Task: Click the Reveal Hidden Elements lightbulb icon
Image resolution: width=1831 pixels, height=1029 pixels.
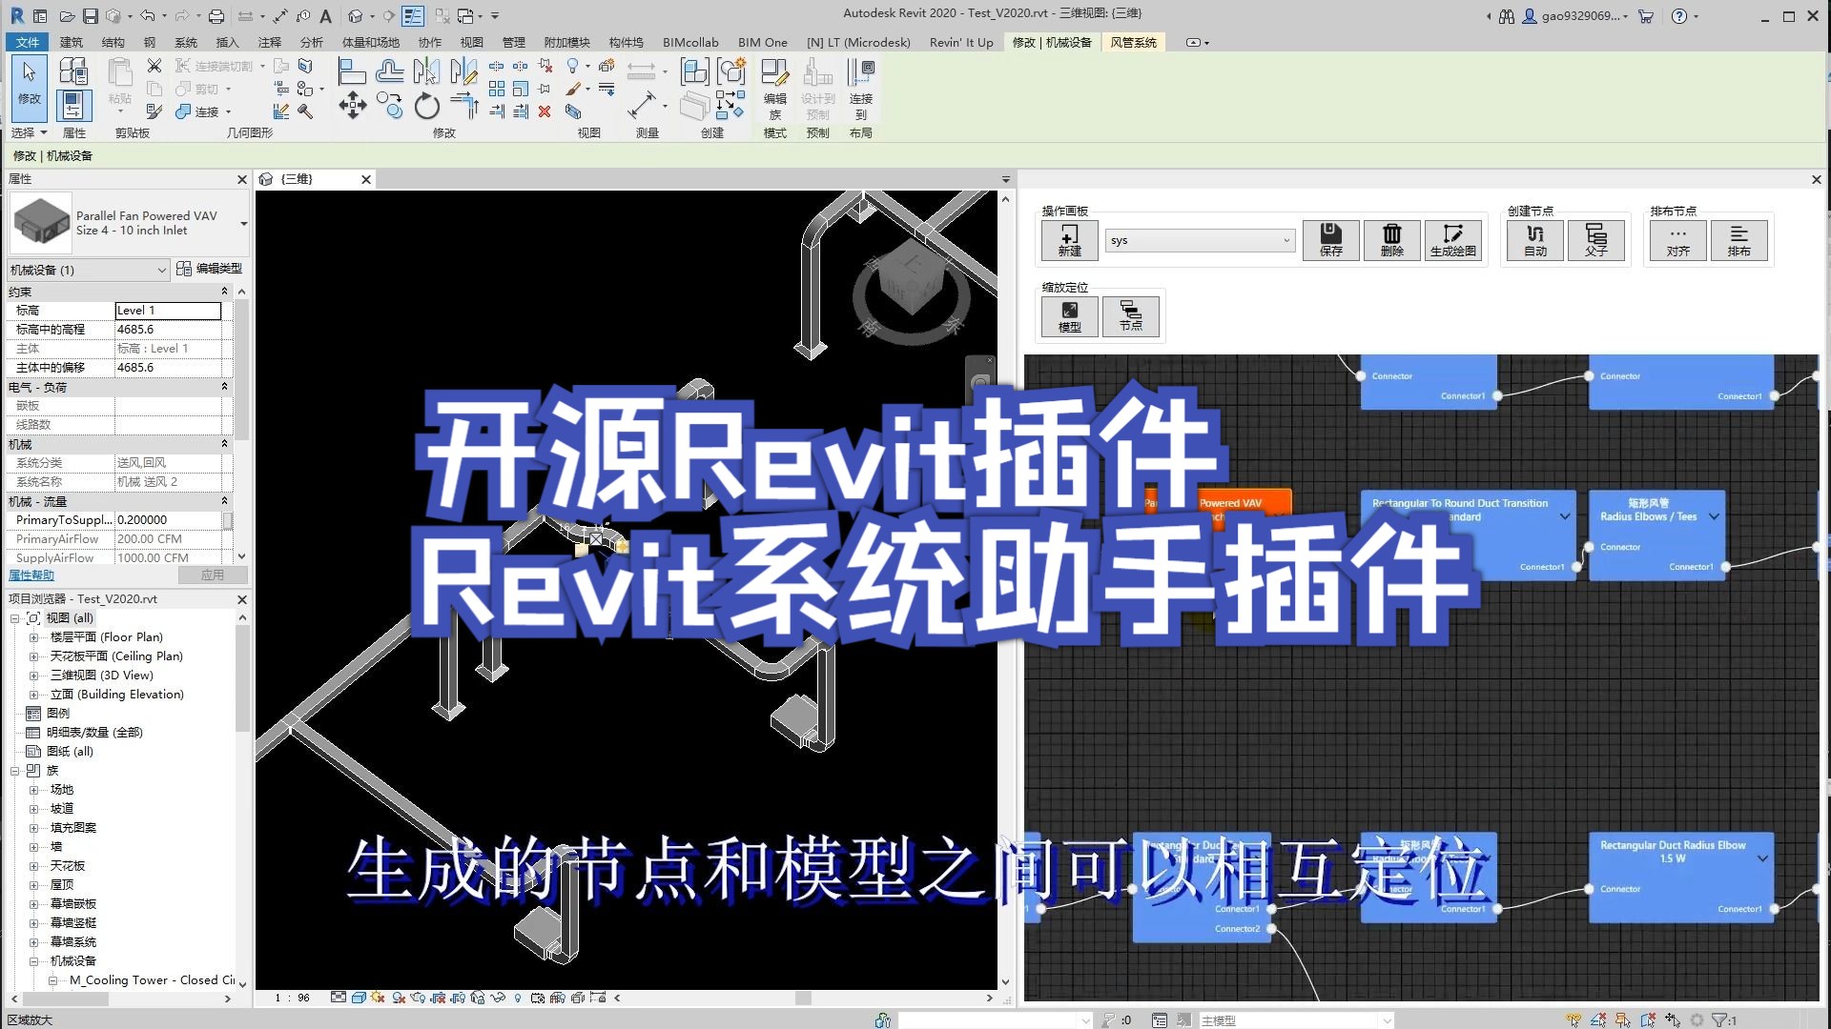Action: (x=518, y=998)
